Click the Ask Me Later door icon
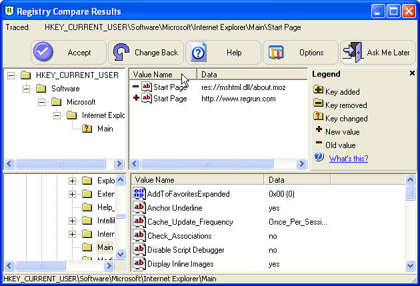Screen dimensions: 420x286 click(x=352, y=53)
